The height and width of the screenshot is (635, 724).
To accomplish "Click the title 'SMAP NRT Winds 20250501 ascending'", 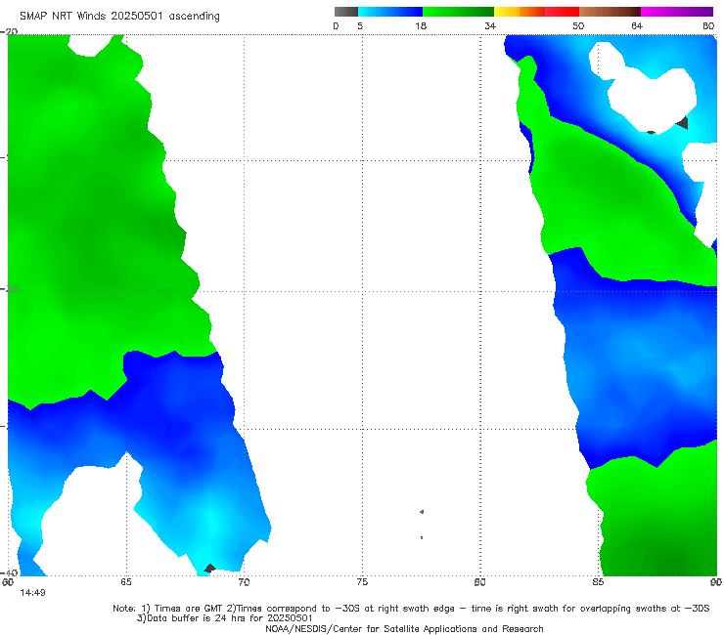I will 119,17.
